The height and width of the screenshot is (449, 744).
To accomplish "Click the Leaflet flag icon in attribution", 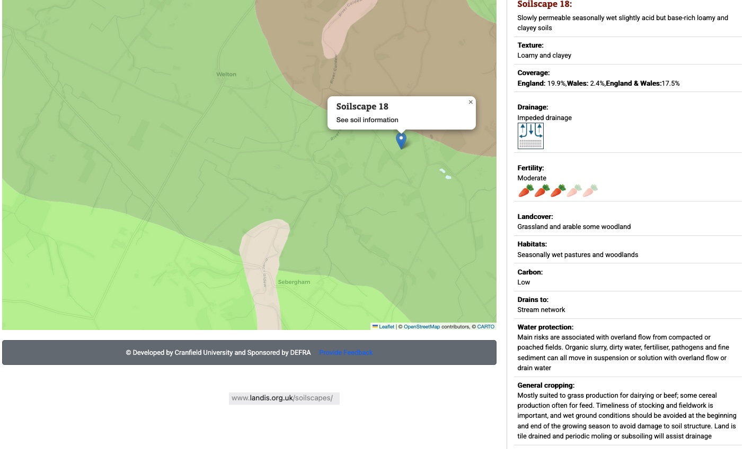I will [x=375, y=327].
